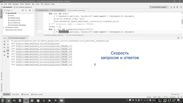Open link ending with PAGEN_1=5

(44, 54)
